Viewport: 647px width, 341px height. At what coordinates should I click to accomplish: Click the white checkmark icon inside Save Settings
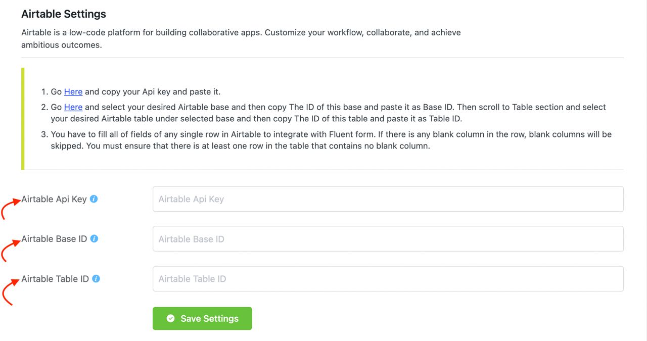170,318
